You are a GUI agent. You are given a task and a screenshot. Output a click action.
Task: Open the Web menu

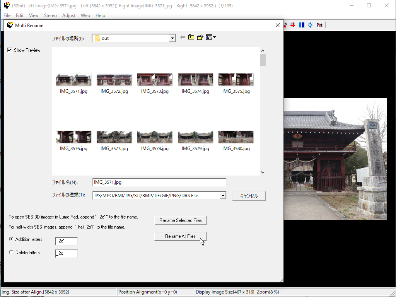tap(85, 15)
